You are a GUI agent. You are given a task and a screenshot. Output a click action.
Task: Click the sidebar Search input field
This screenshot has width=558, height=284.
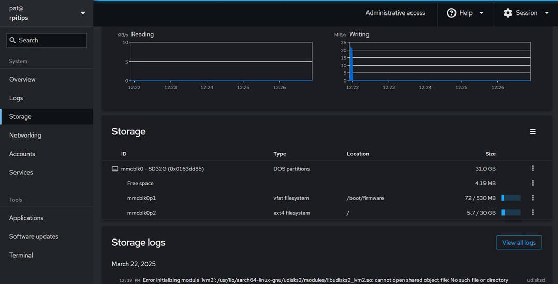[x=47, y=40]
